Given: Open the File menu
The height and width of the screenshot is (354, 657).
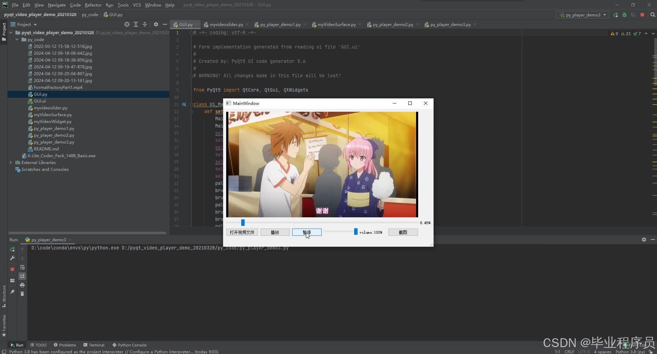Looking at the screenshot, I should pos(15,5).
